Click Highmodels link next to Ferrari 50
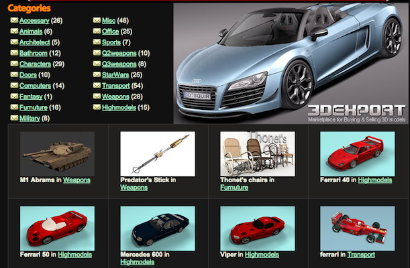Viewport: 410px width, 268px height. tap(74, 255)
